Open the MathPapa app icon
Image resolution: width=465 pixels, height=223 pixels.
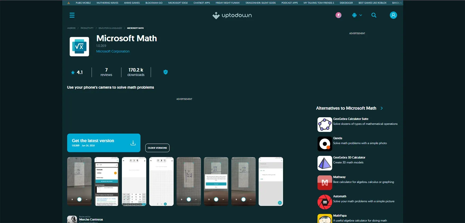click(324, 219)
